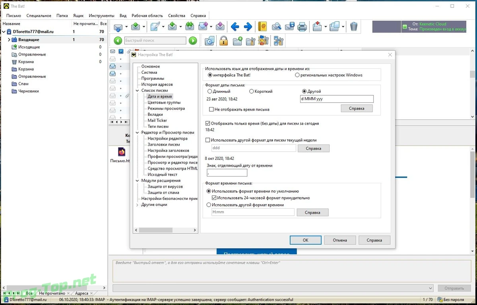
Task: Click the Save message floppy envelope icon
Action: click(289, 27)
